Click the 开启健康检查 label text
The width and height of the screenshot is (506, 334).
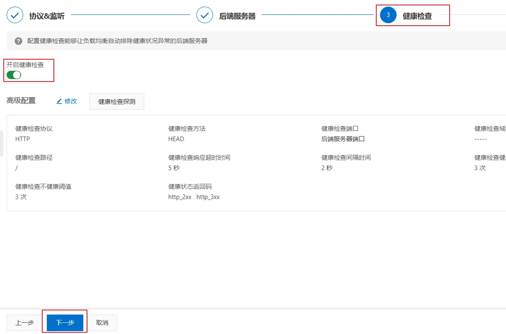tap(25, 65)
